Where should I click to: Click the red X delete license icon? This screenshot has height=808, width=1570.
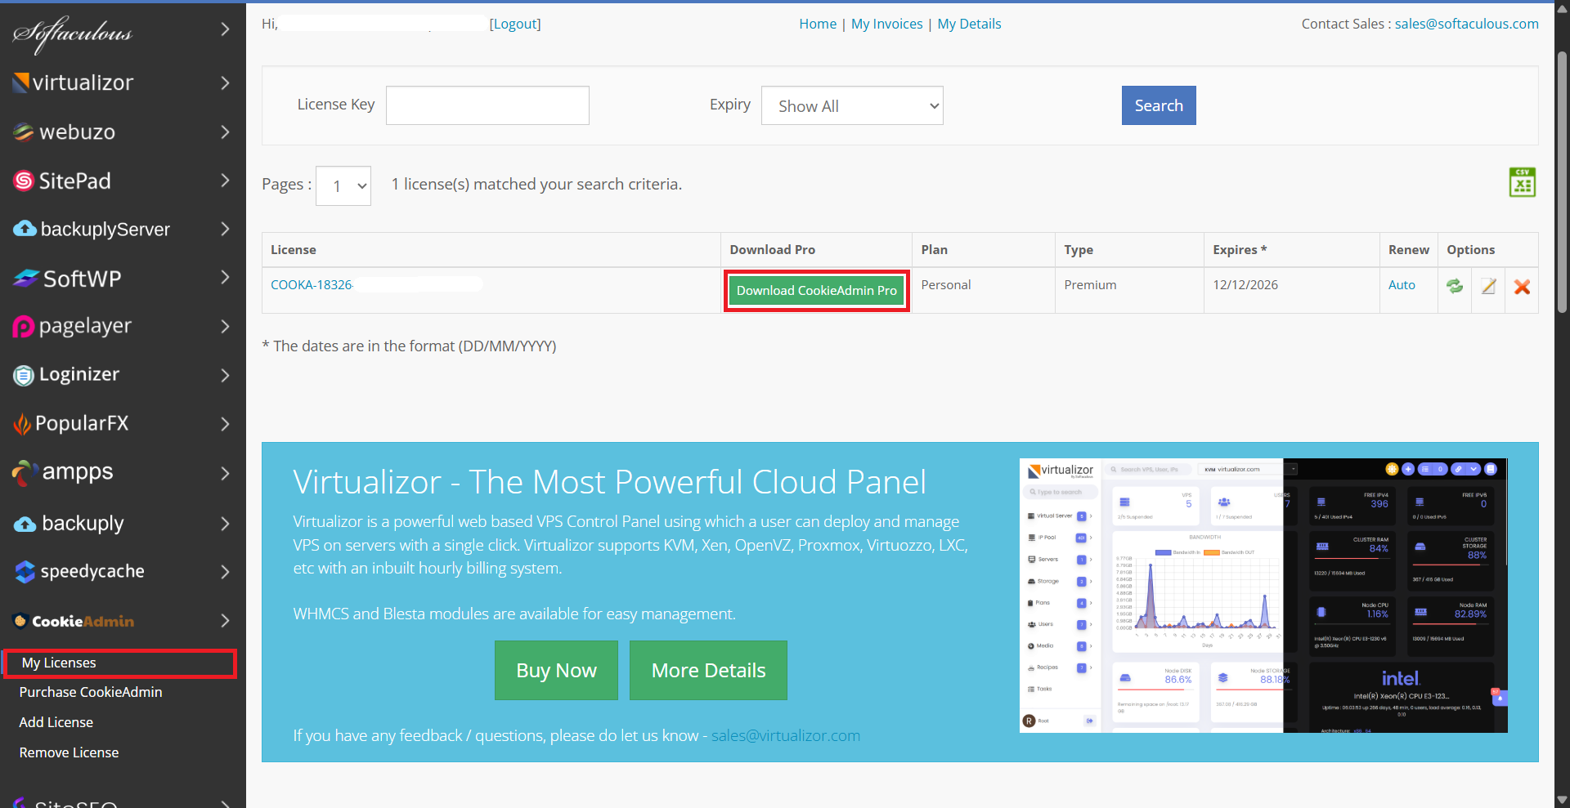[x=1522, y=287]
